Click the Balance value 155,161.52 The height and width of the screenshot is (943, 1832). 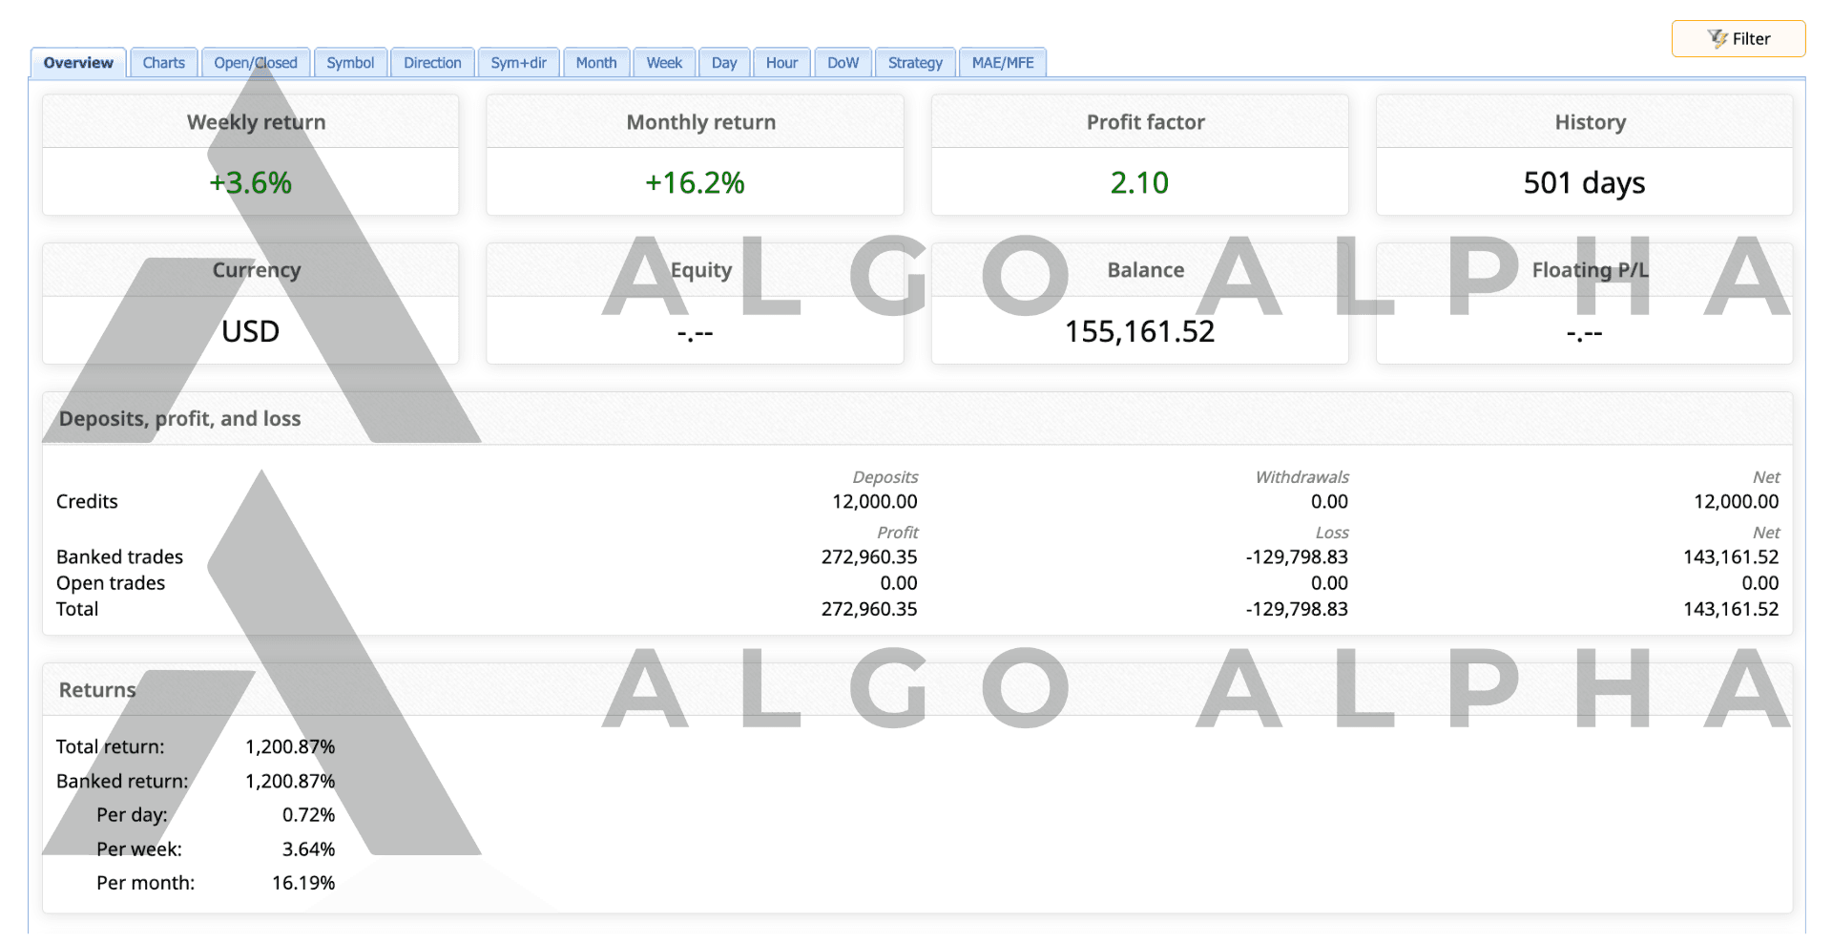click(1139, 331)
